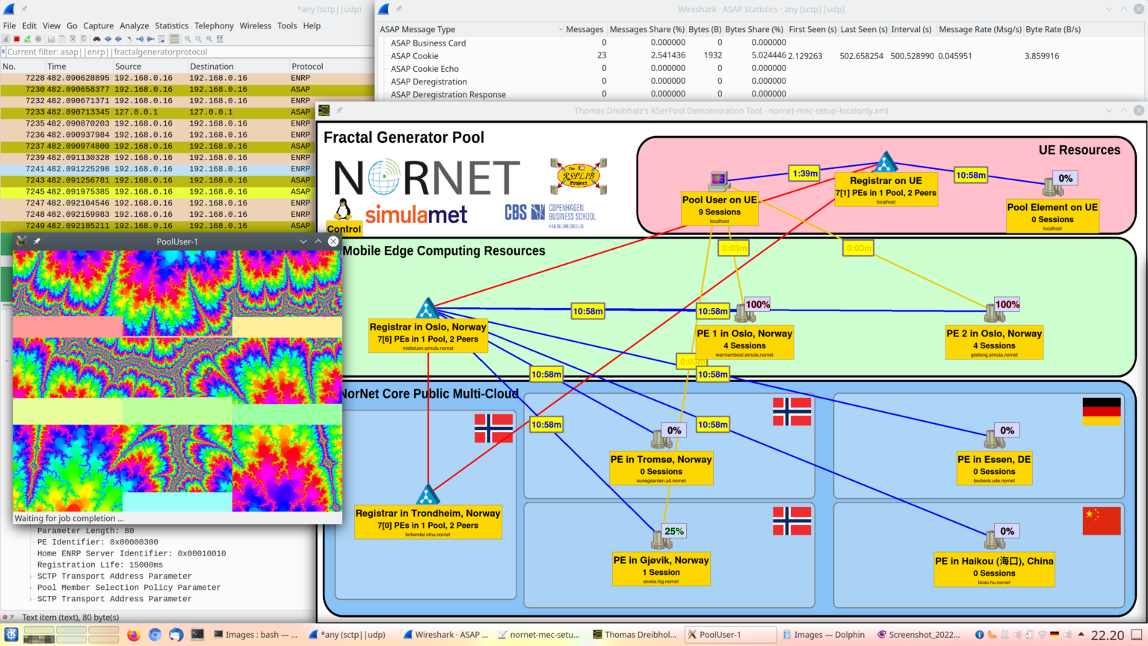
Task: Click the display filter input field
Action: pos(187,52)
